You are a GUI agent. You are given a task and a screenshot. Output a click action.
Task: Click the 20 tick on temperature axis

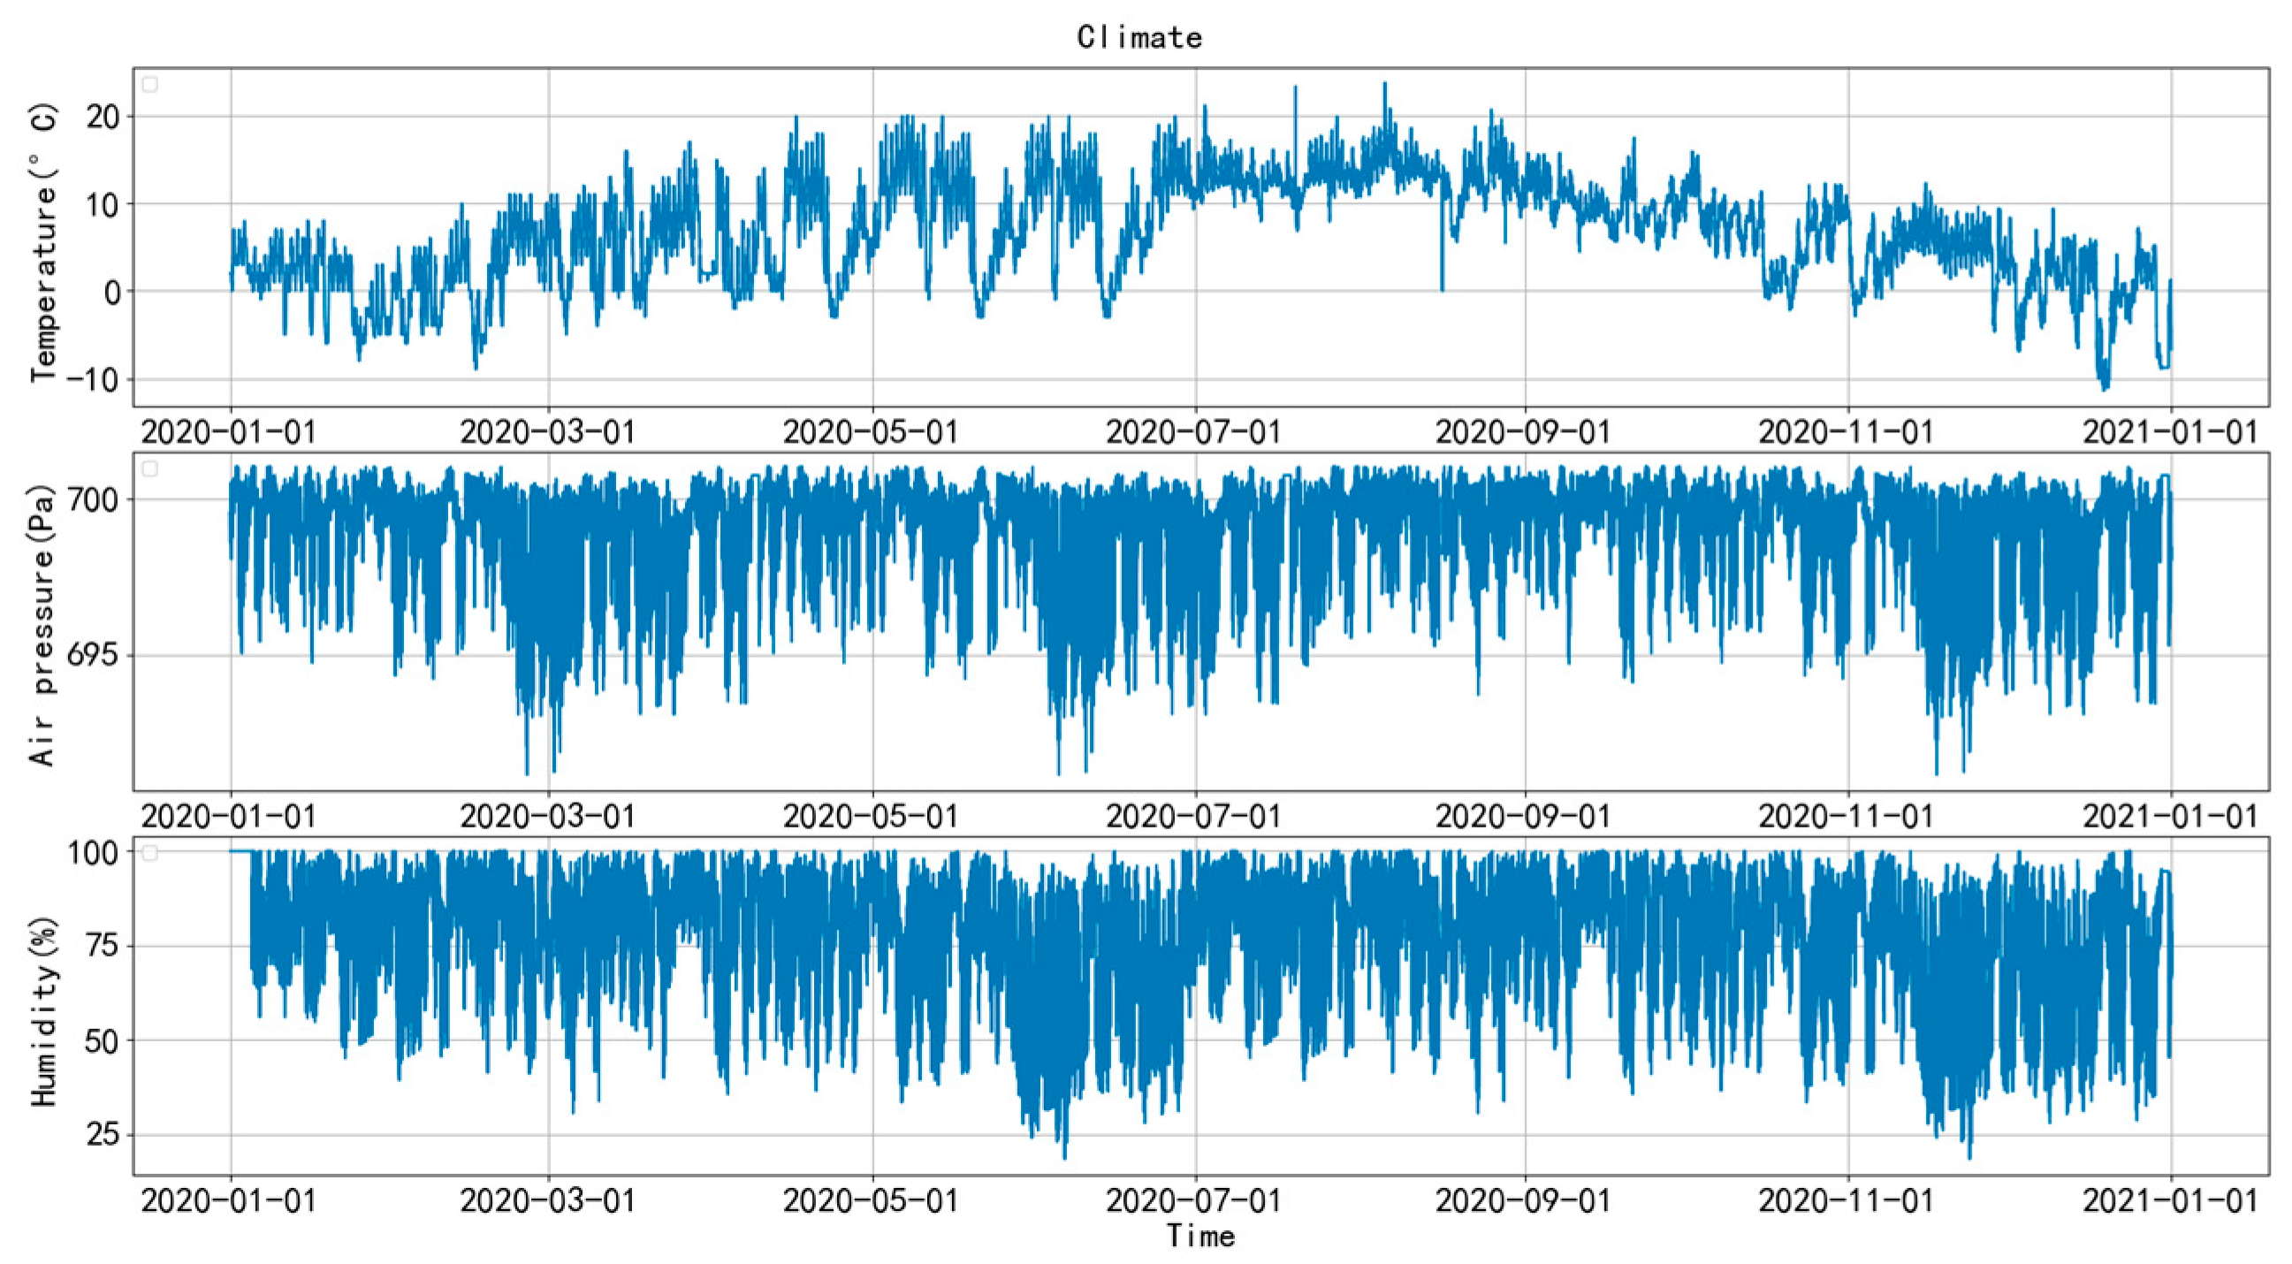click(x=103, y=117)
